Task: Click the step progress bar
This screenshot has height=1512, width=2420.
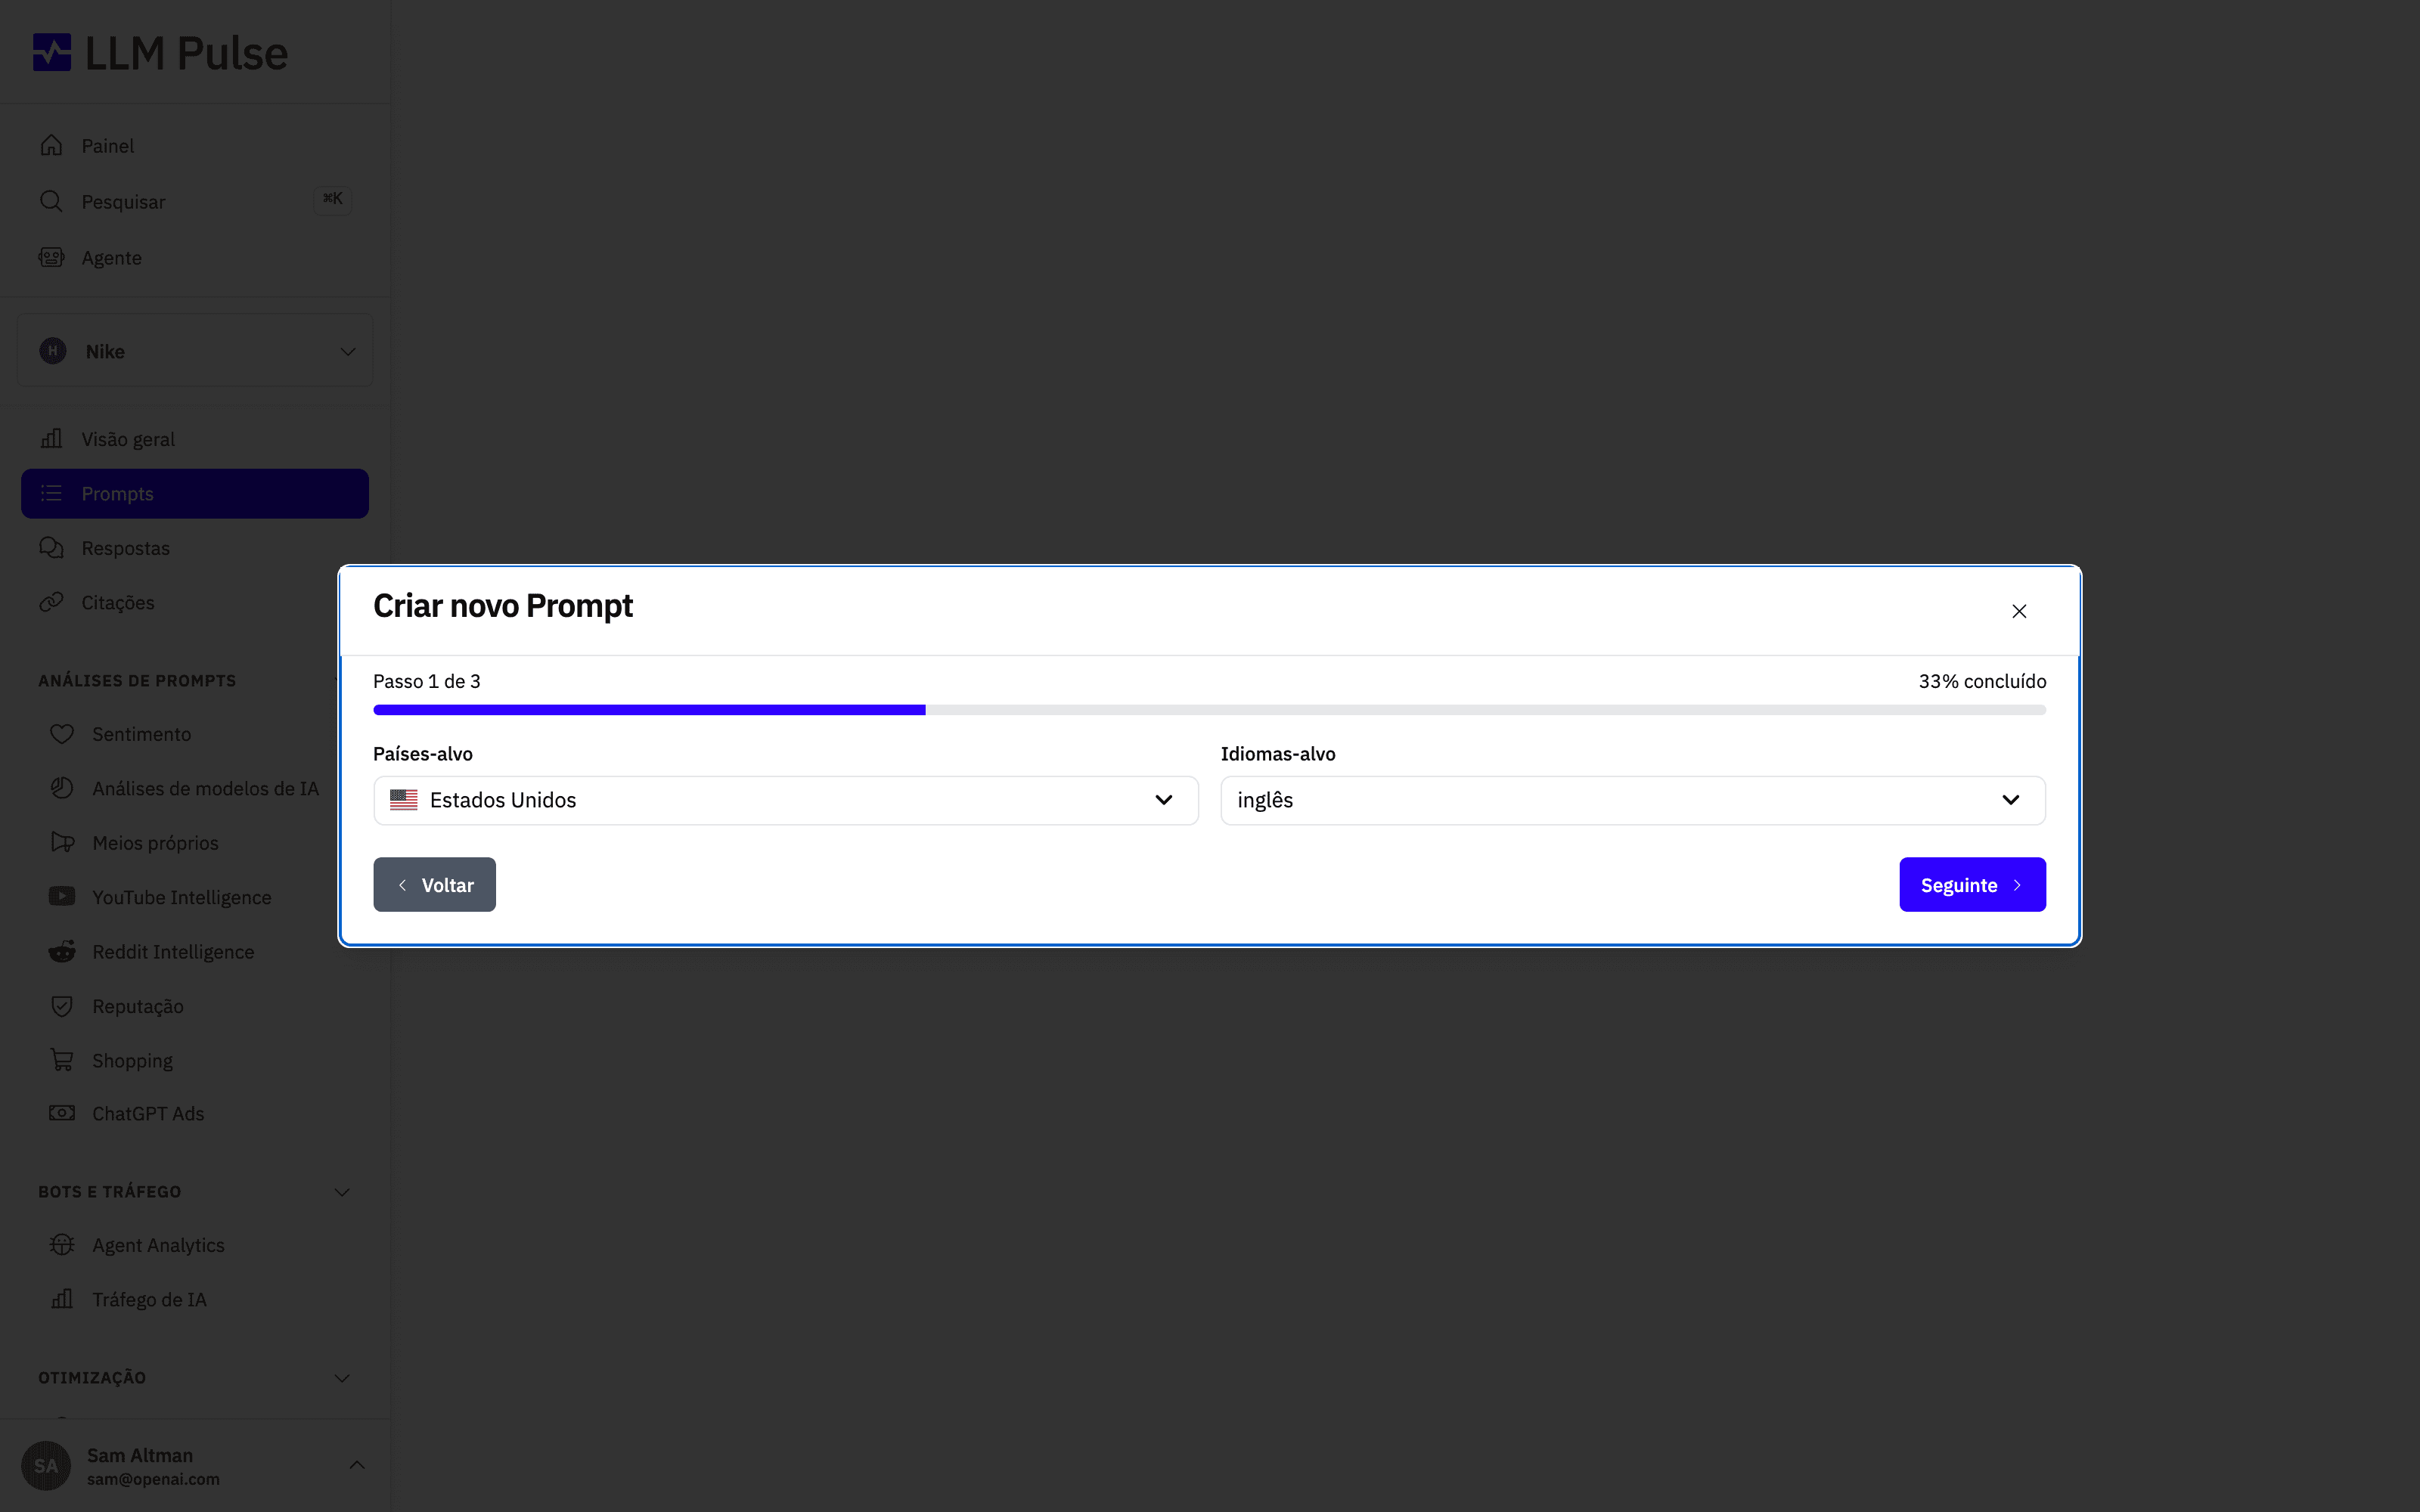Action: pyautogui.click(x=1210, y=710)
